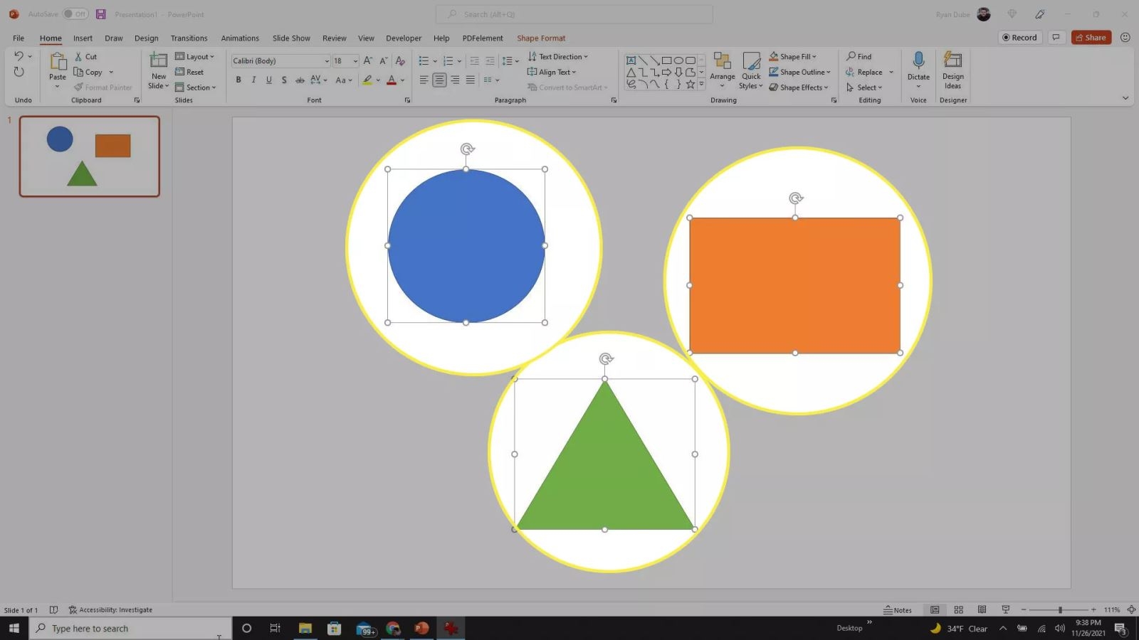Open the font name dropdown

pyautogui.click(x=326, y=60)
